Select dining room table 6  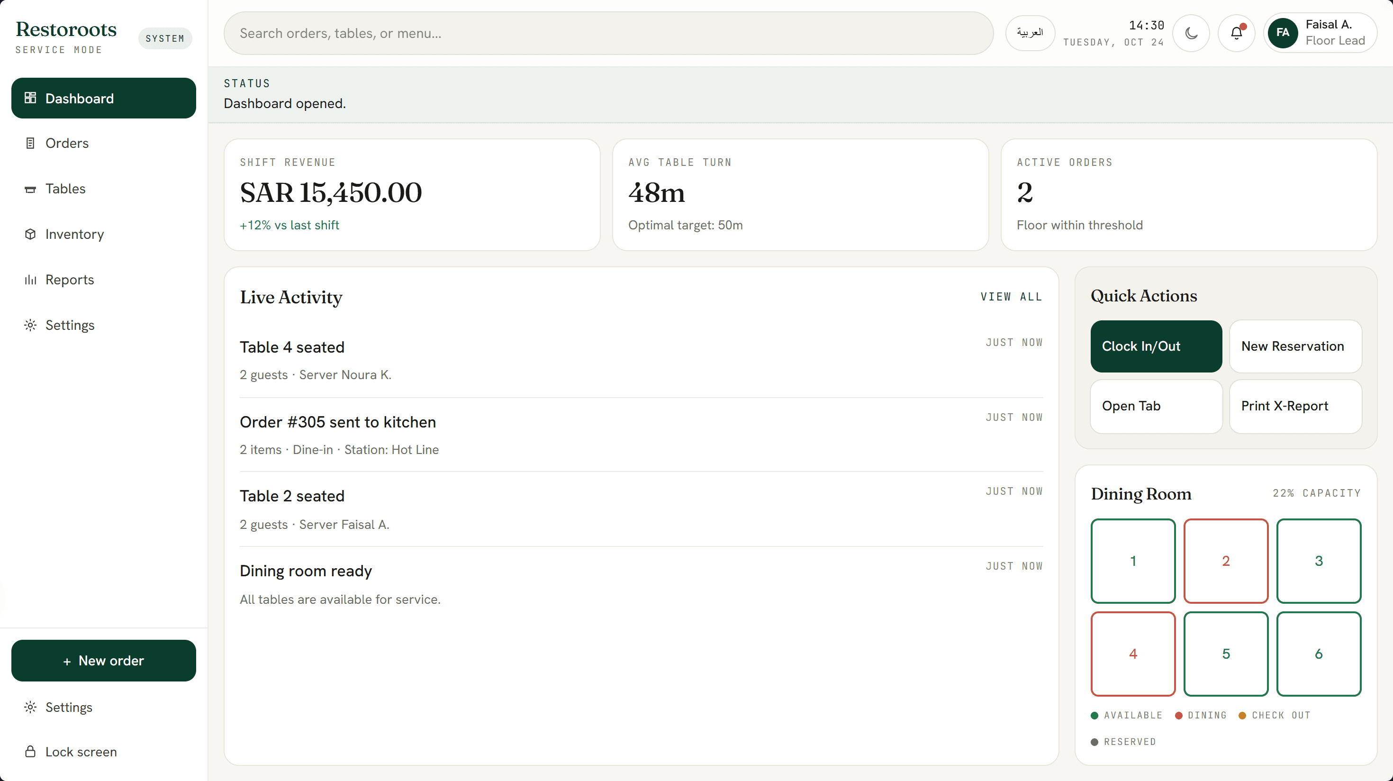(1319, 654)
